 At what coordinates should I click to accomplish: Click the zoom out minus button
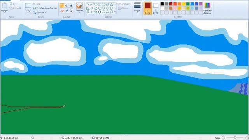click(223, 138)
